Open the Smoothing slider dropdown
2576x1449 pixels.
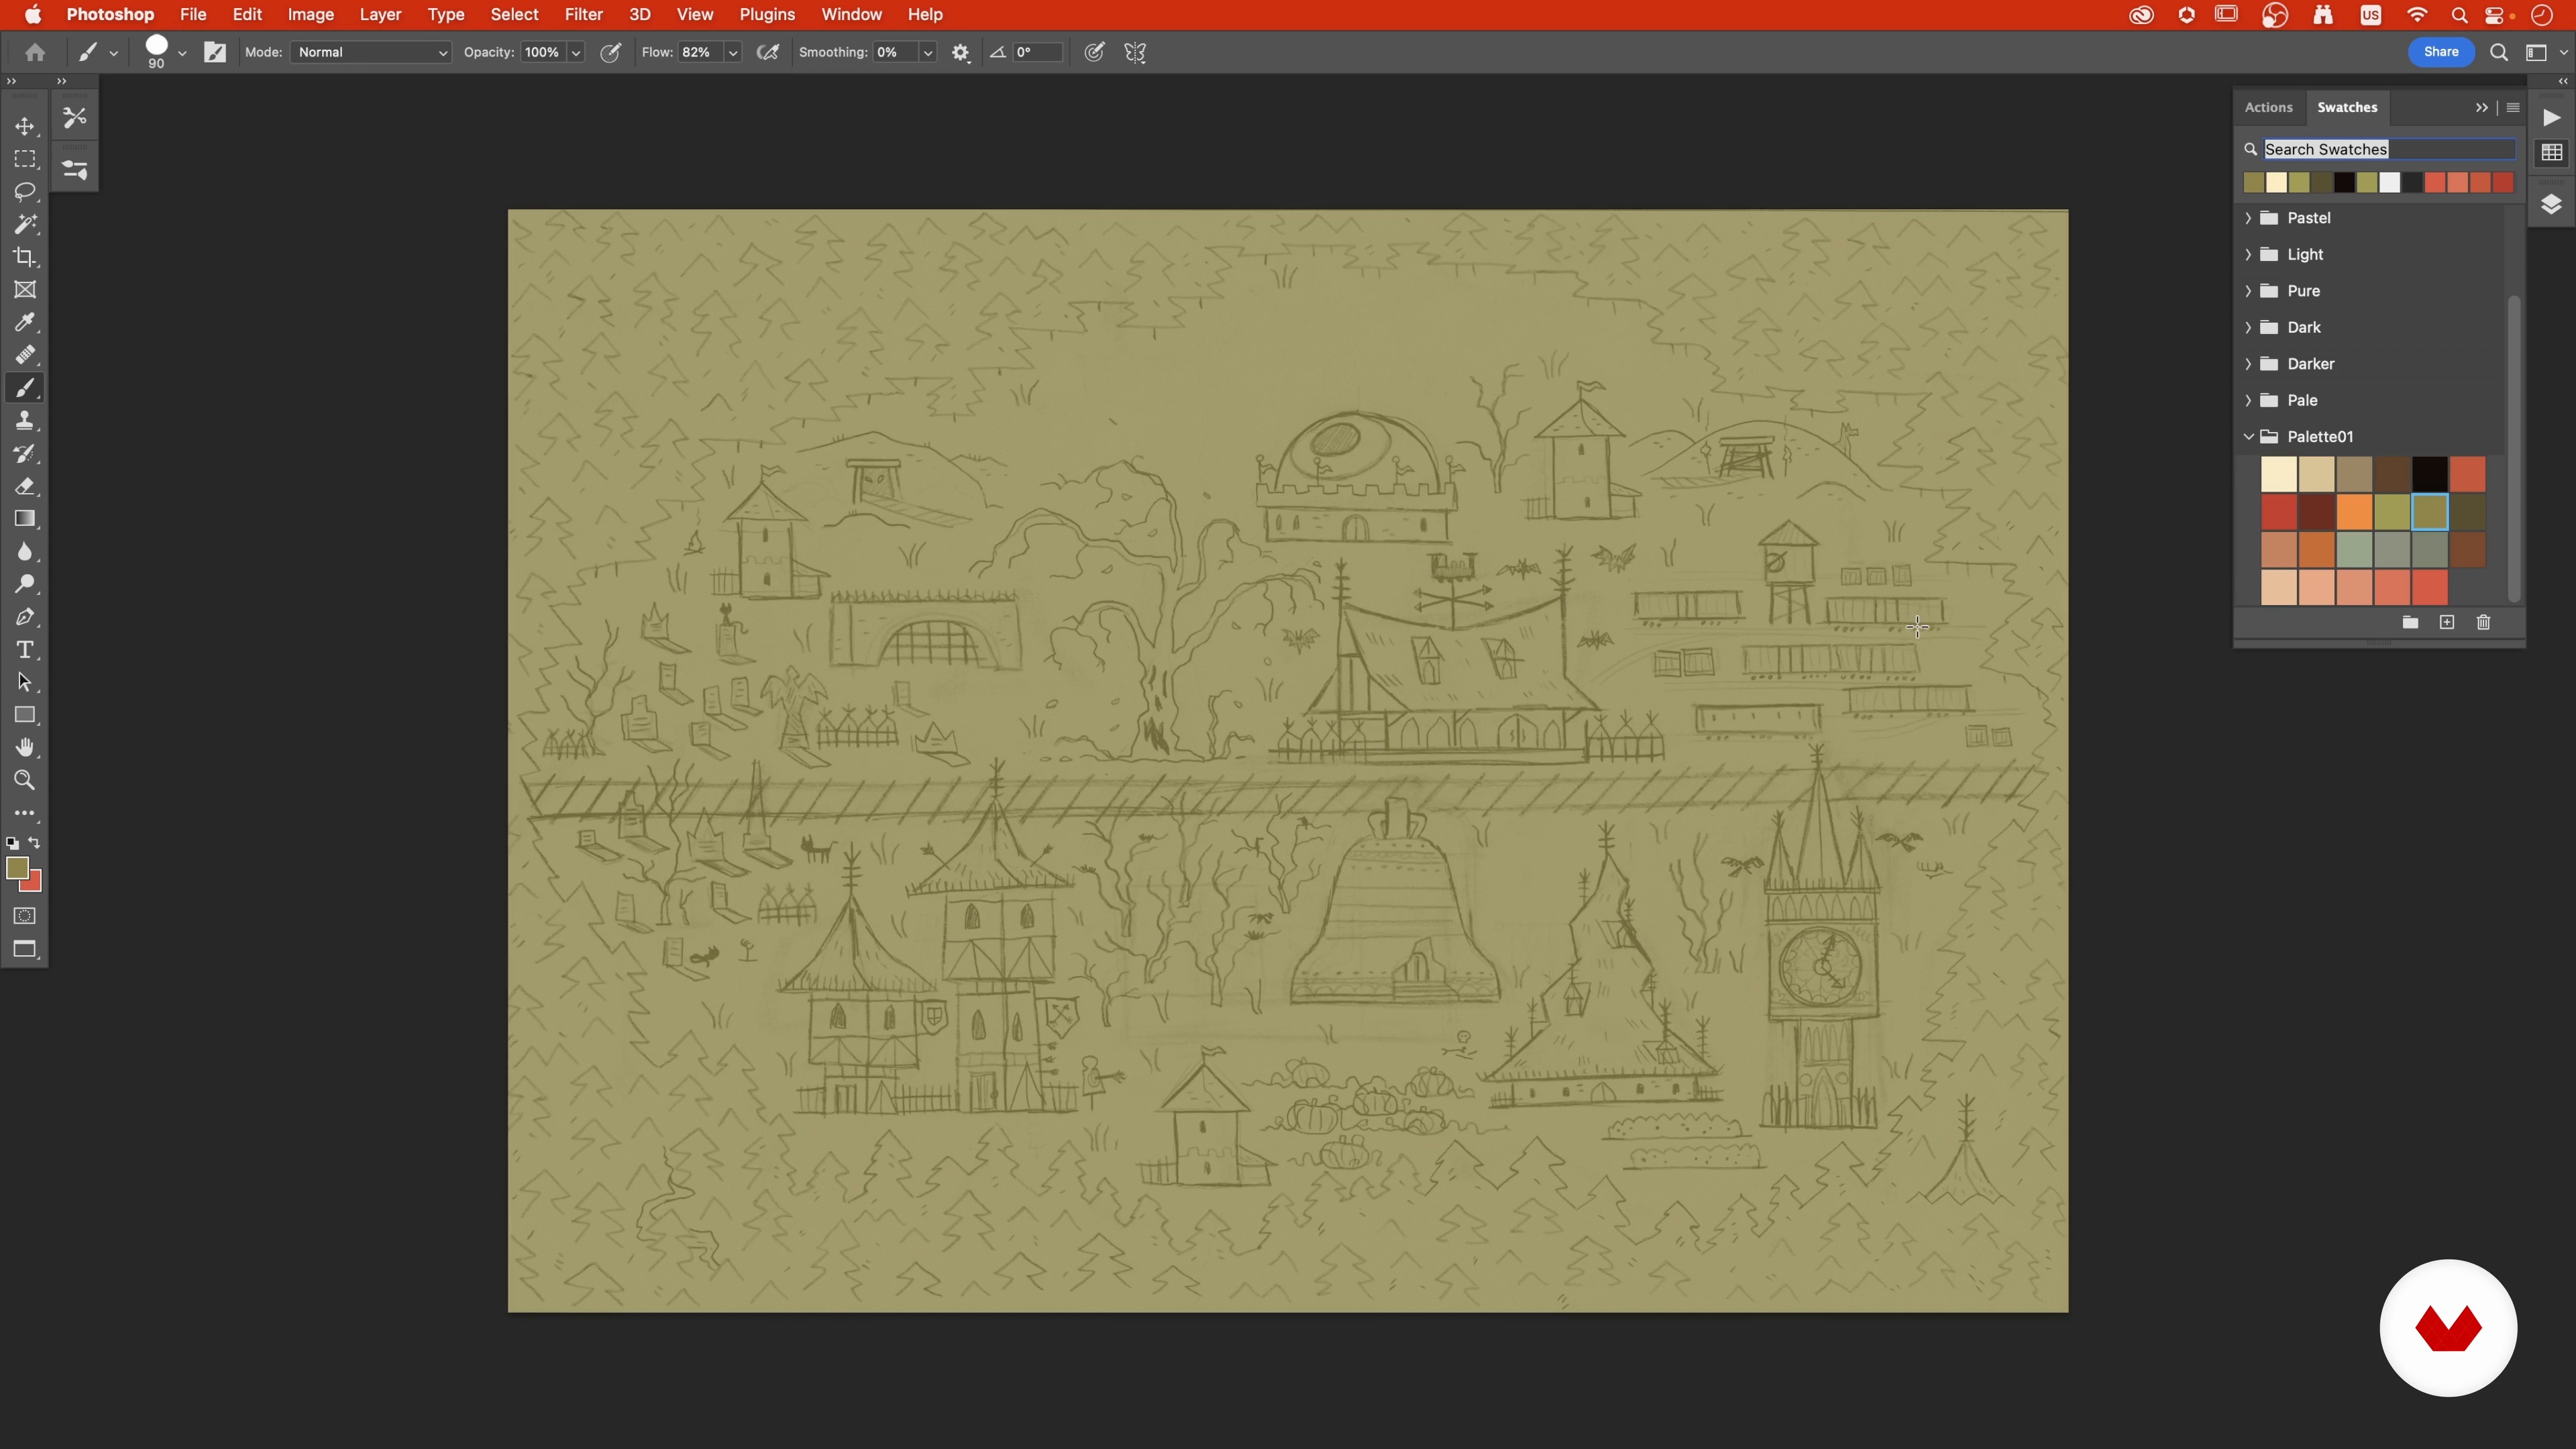(x=928, y=52)
